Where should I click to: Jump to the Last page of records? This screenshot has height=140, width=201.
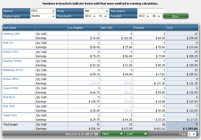tap(137, 134)
